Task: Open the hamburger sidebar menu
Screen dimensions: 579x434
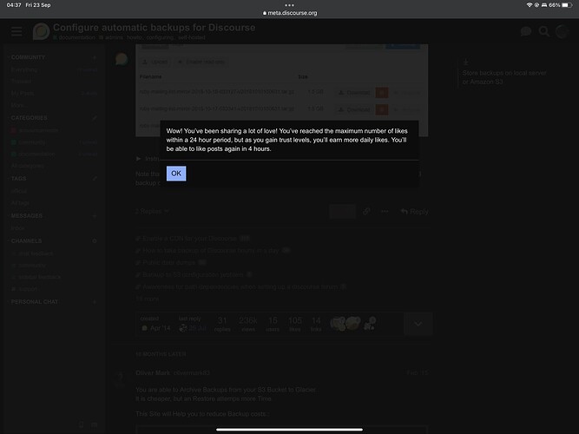Action: [16, 31]
